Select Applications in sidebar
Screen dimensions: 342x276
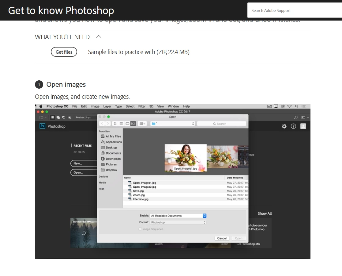[x=111, y=142]
